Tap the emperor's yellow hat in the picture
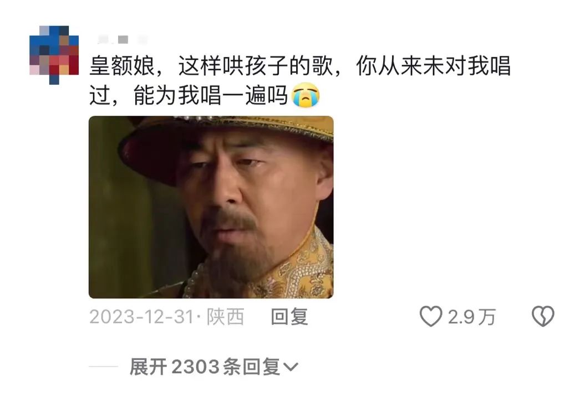Screen dimensions: 580x397 [x=226, y=140]
